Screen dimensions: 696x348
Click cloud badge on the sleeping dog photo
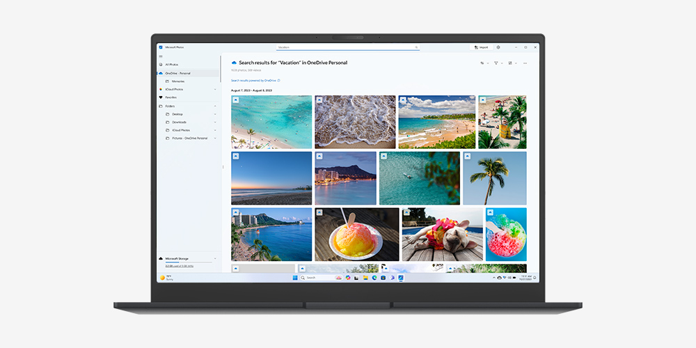406,212
